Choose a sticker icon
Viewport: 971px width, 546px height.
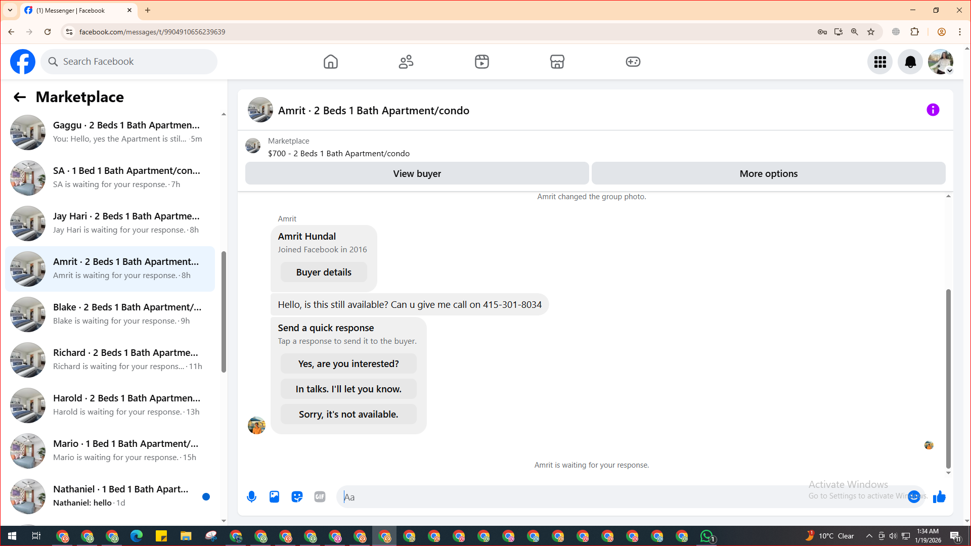[x=297, y=497]
